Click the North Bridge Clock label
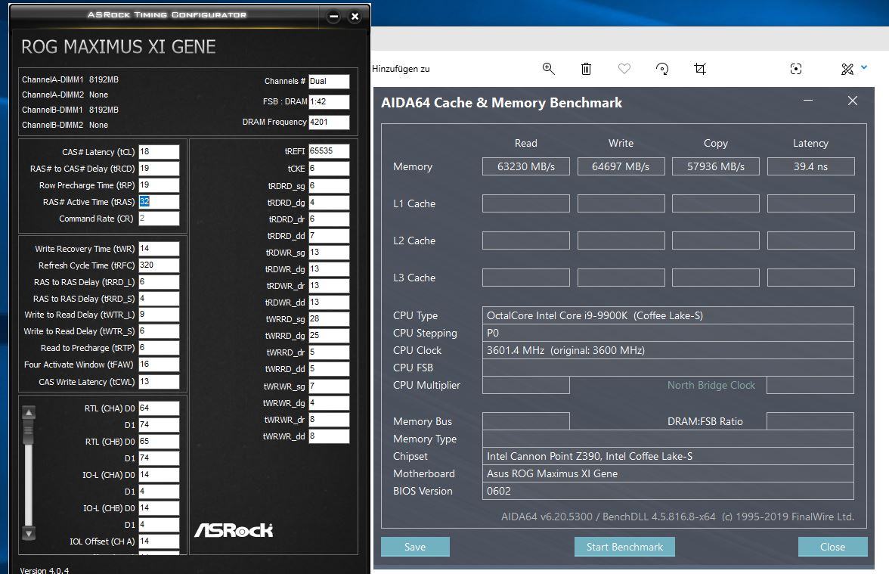 click(711, 385)
